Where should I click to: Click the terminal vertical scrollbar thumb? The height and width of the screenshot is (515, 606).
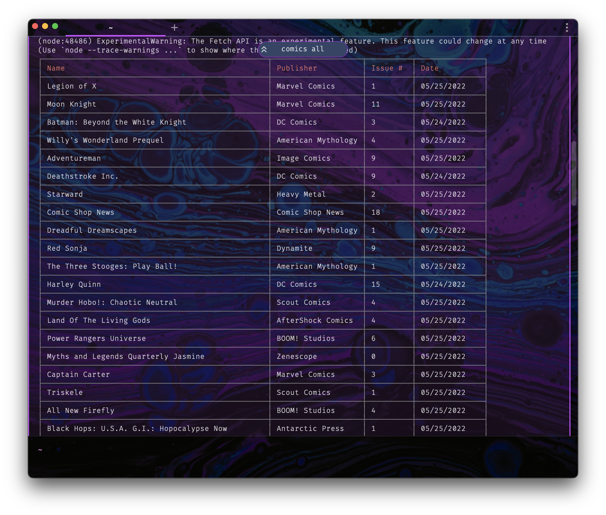click(573, 173)
